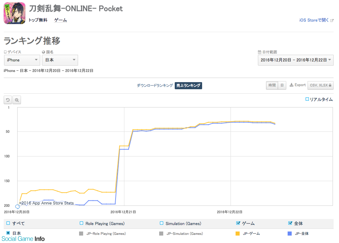Click the Export label

(x=300, y=85)
